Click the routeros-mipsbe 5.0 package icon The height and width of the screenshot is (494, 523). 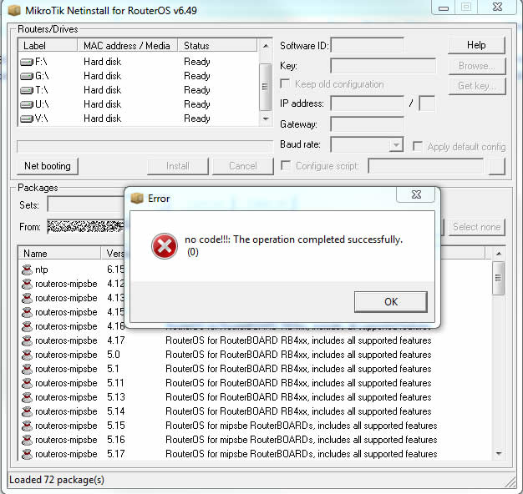pos(27,355)
